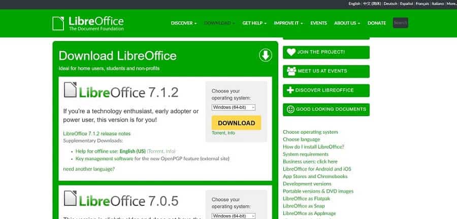Click the offline help Torrent, Info link
Image resolution: width=457 pixels, height=219 pixels.
point(161,151)
